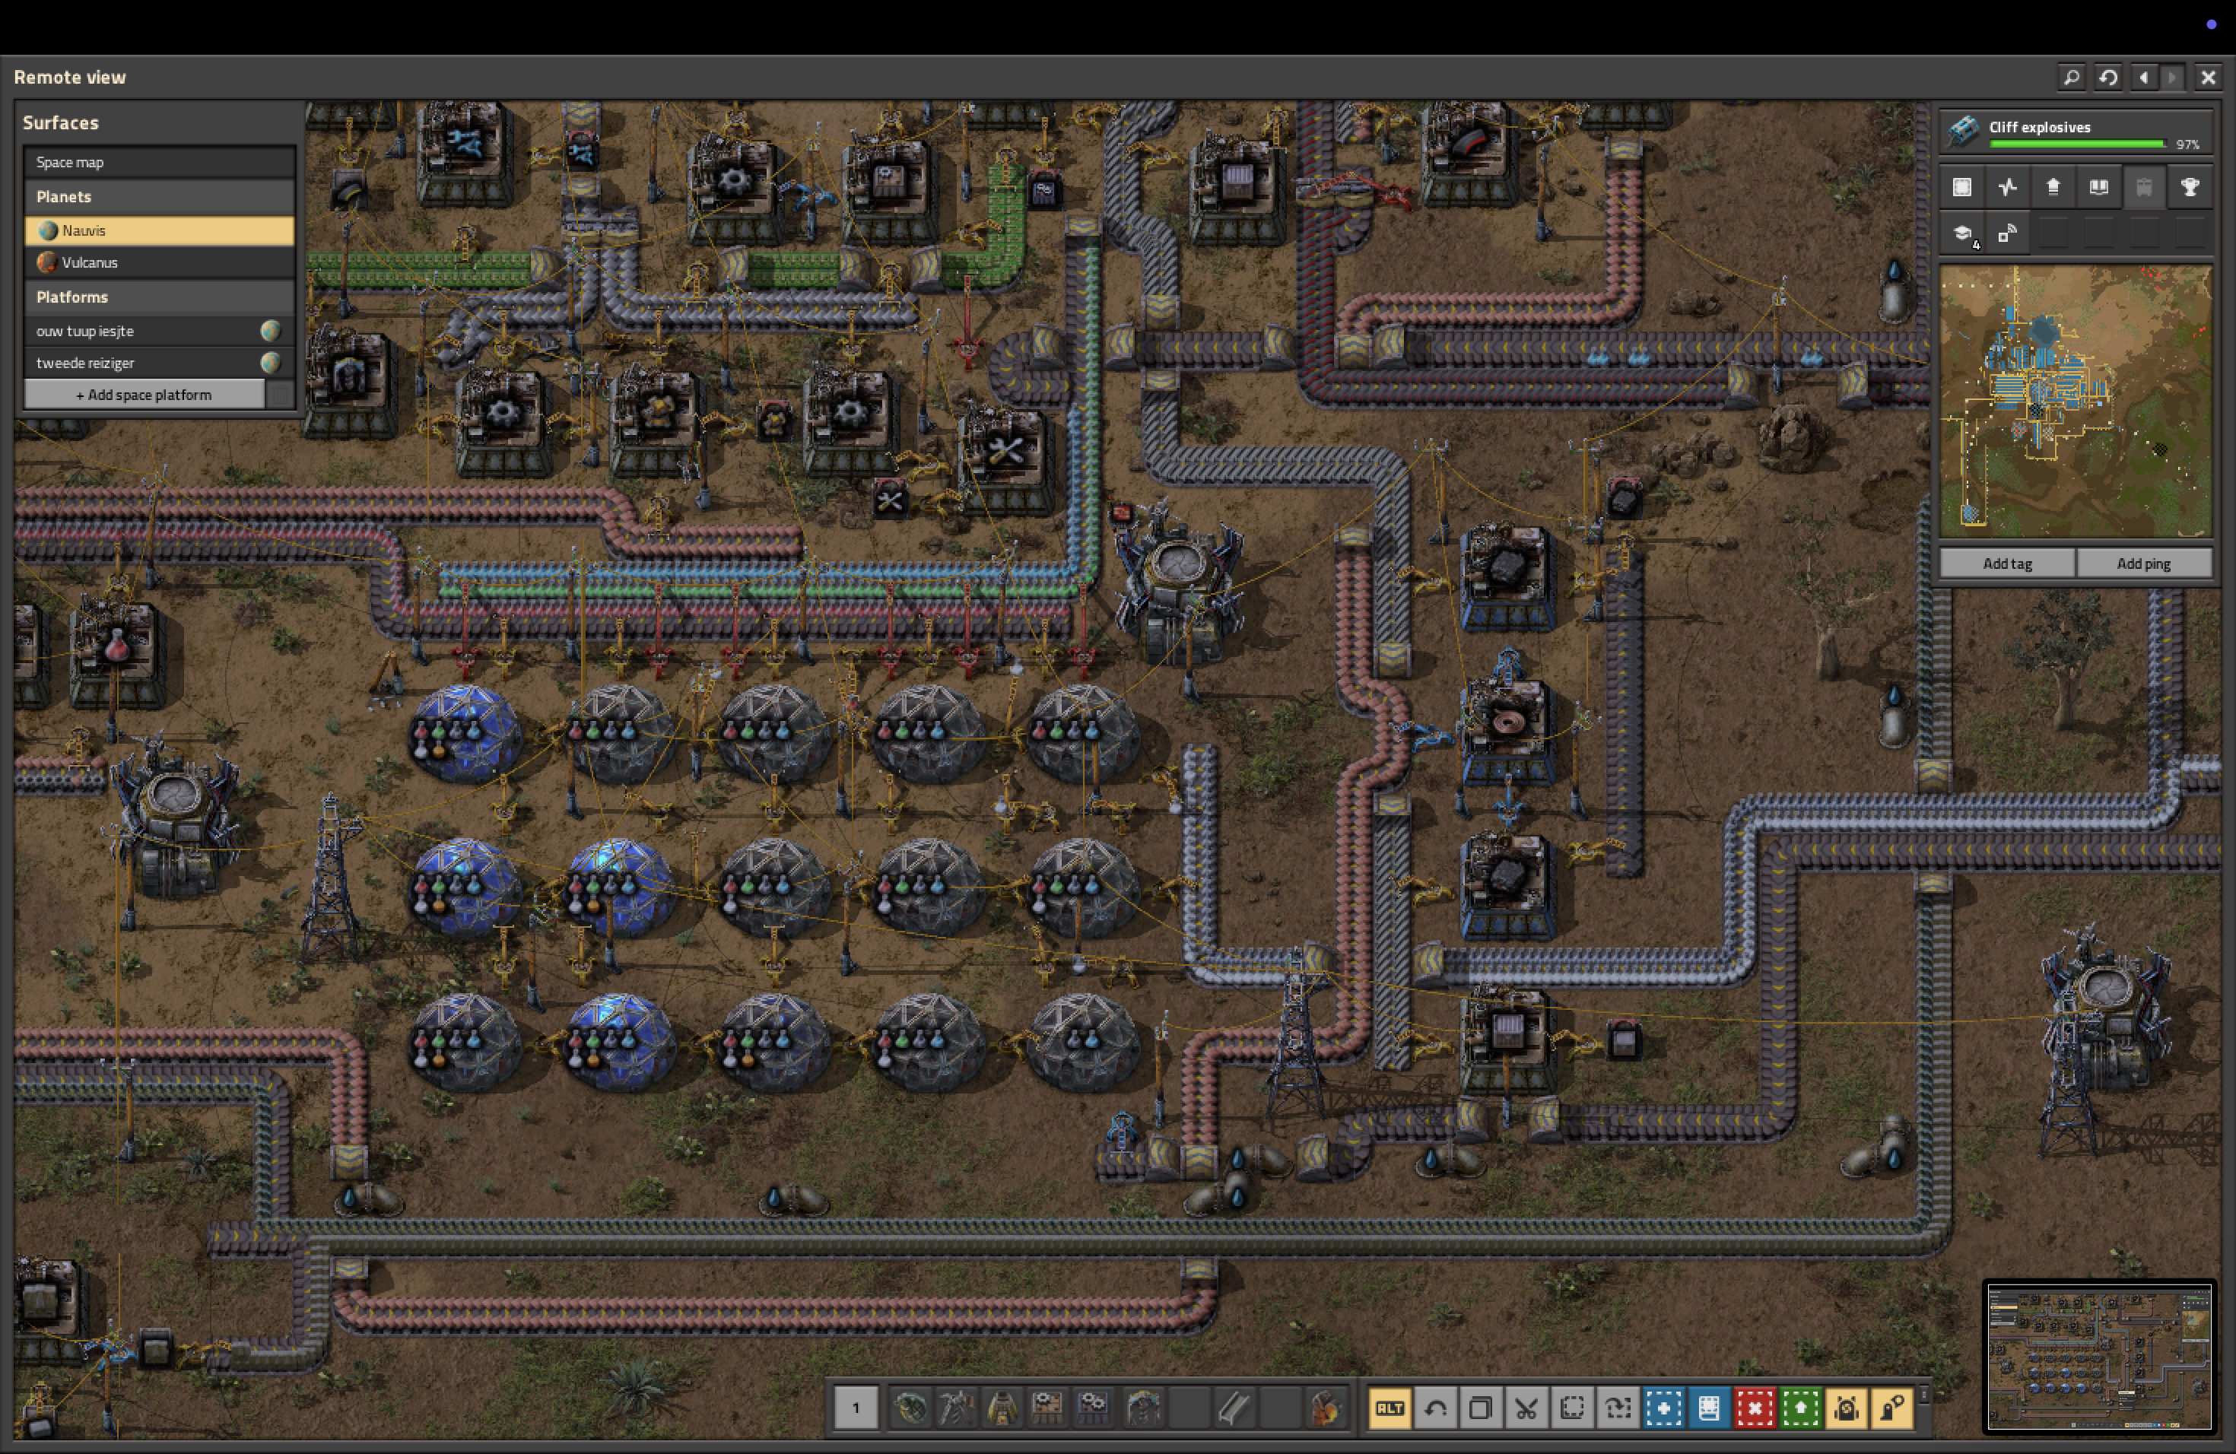This screenshot has height=1454, width=2236.
Task: Open production statistics pulse icon
Action: (x=2008, y=187)
